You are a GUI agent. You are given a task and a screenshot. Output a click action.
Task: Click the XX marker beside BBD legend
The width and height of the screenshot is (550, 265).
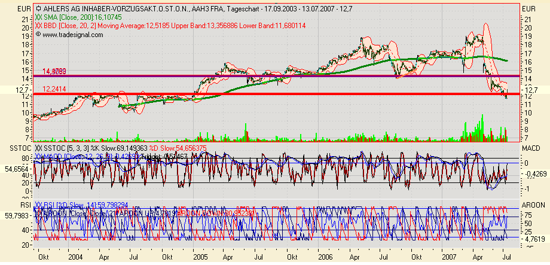click(39, 26)
